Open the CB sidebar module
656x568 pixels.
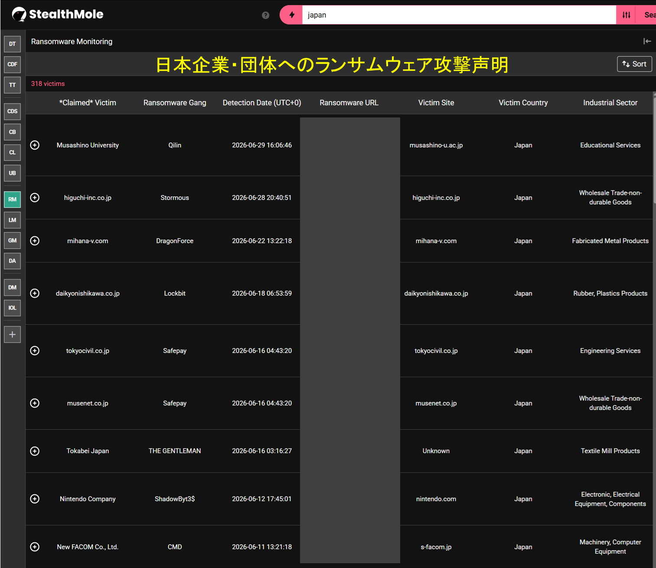[x=12, y=132]
